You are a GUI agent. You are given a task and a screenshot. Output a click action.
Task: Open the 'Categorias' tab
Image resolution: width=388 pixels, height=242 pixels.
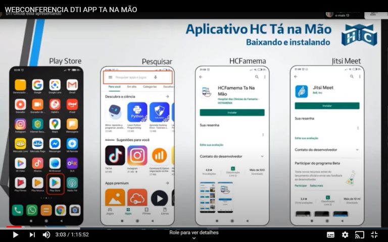pyautogui.click(x=150, y=87)
